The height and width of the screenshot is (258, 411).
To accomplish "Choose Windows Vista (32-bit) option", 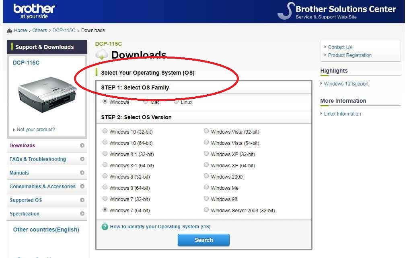I will coord(206,131).
